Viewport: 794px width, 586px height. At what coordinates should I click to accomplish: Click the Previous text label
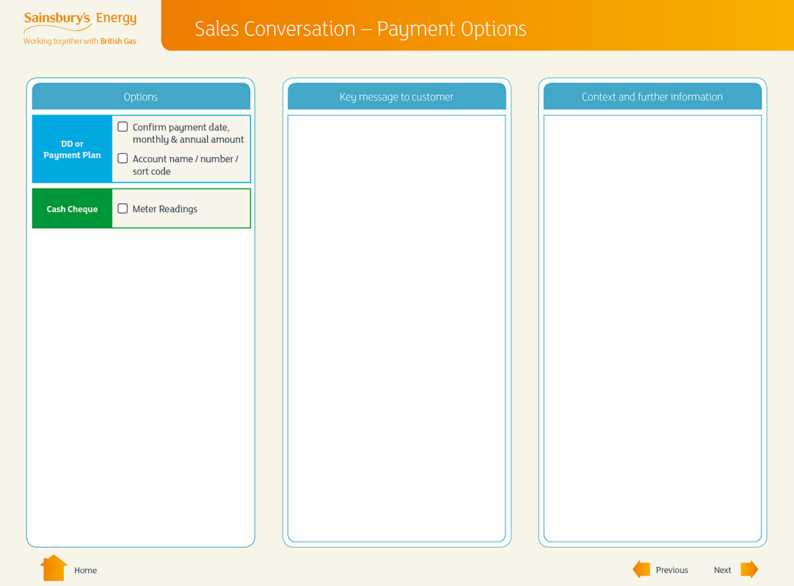pyautogui.click(x=672, y=570)
